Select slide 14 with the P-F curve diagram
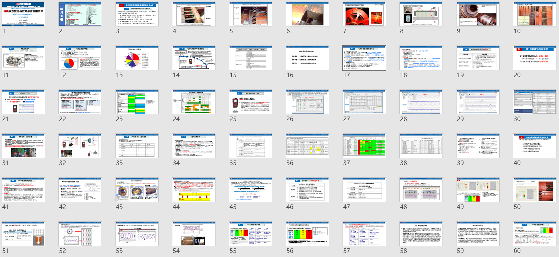The height and width of the screenshot is (257, 559). (x=194, y=58)
